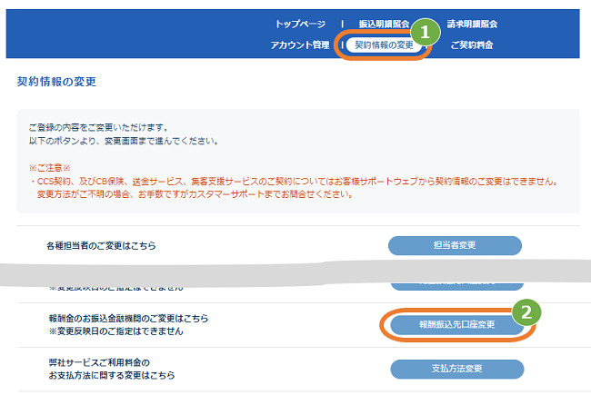Click the red ※ご注意※ label

click(x=50, y=168)
